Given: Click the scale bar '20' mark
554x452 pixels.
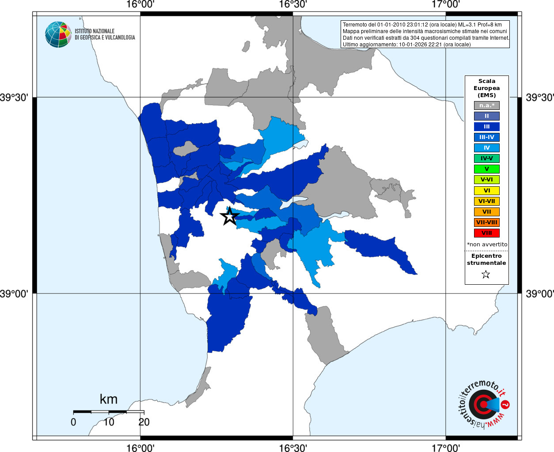Looking at the screenshot, I should [x=144, y=422].
